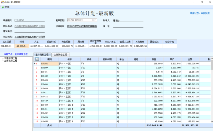Viewport: 213px width, 131px height.
Task: Click the 附件 attachment icon in toolbar
Action: tap(3, 7)
